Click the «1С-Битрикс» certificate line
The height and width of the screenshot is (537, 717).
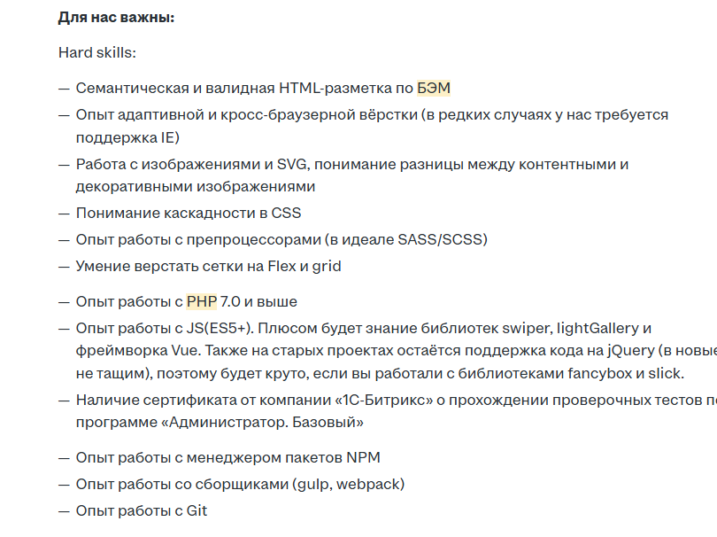click(x=389, y=401)
